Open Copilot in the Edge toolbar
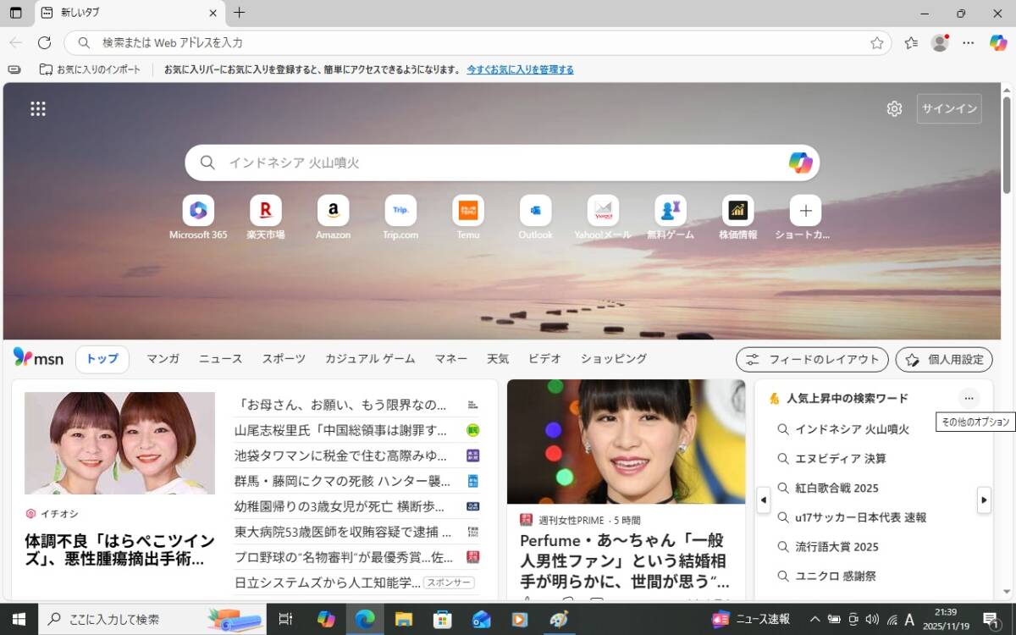 tap(998, 42)
